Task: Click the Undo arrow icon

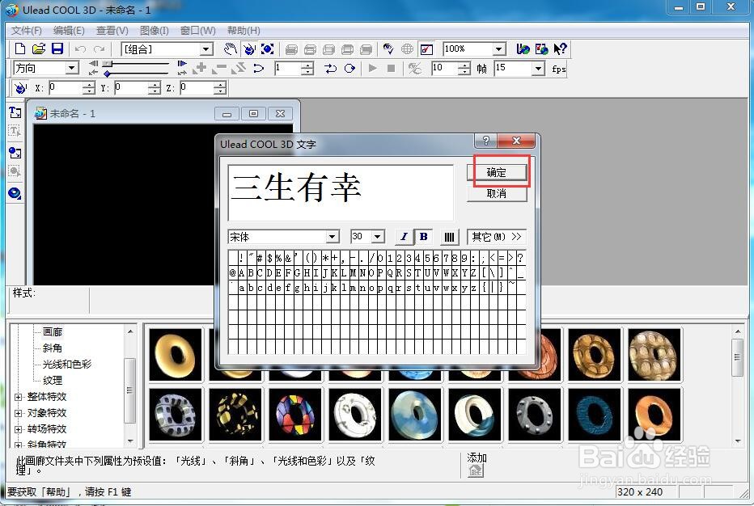Action: 80,49
